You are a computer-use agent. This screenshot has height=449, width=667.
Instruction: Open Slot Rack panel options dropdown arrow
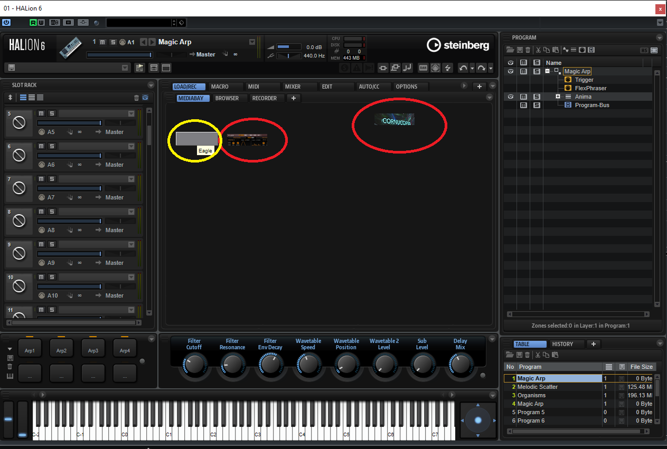(x=151, y=85)
